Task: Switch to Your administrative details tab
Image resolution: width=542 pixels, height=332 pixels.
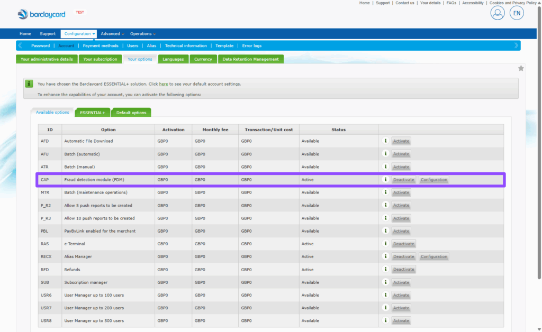Action: [47, 59]
